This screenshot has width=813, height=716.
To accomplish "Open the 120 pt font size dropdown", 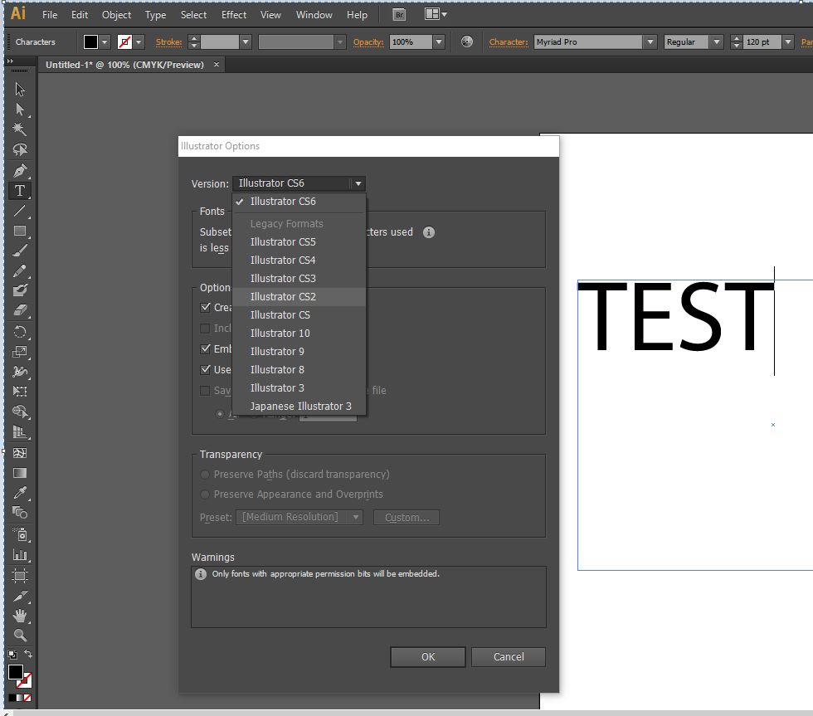I will point(788,42).
